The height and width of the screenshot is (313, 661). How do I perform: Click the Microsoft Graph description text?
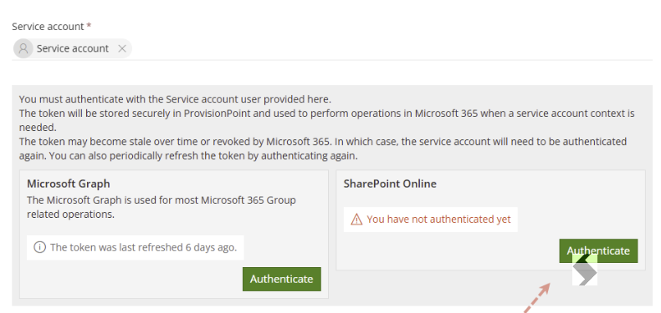161,207
